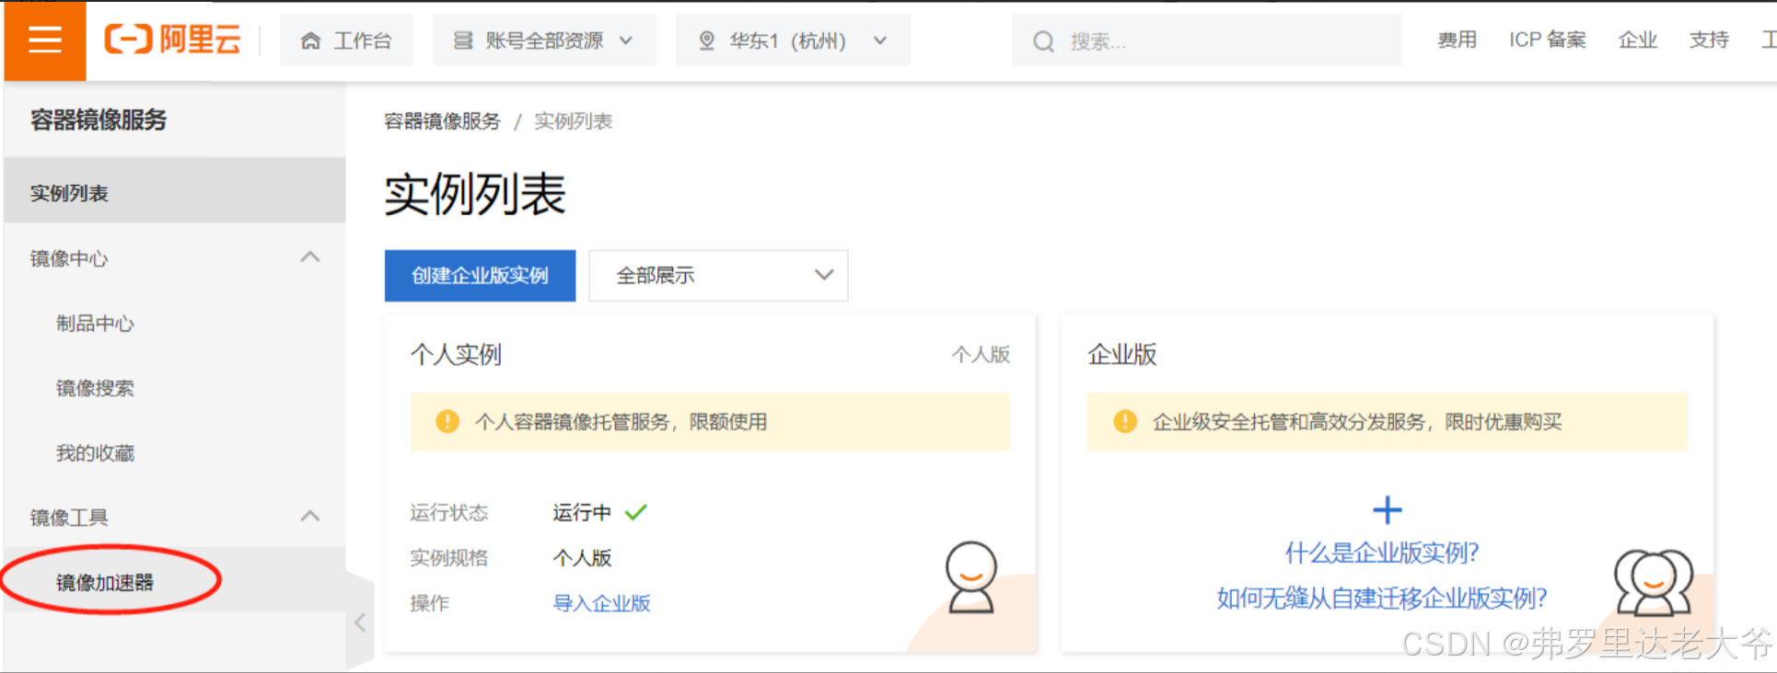Open ICP 备案 menu item
Image resolution: width=1777 pixels, height=673 pixels.
[1547, 40]
